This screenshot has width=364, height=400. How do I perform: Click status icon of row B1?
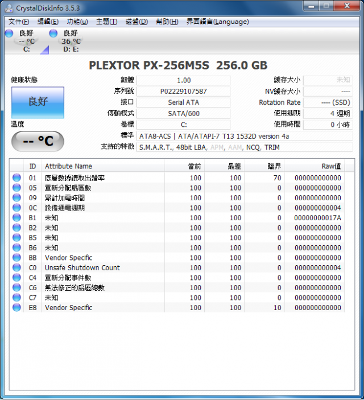point(16,217)
